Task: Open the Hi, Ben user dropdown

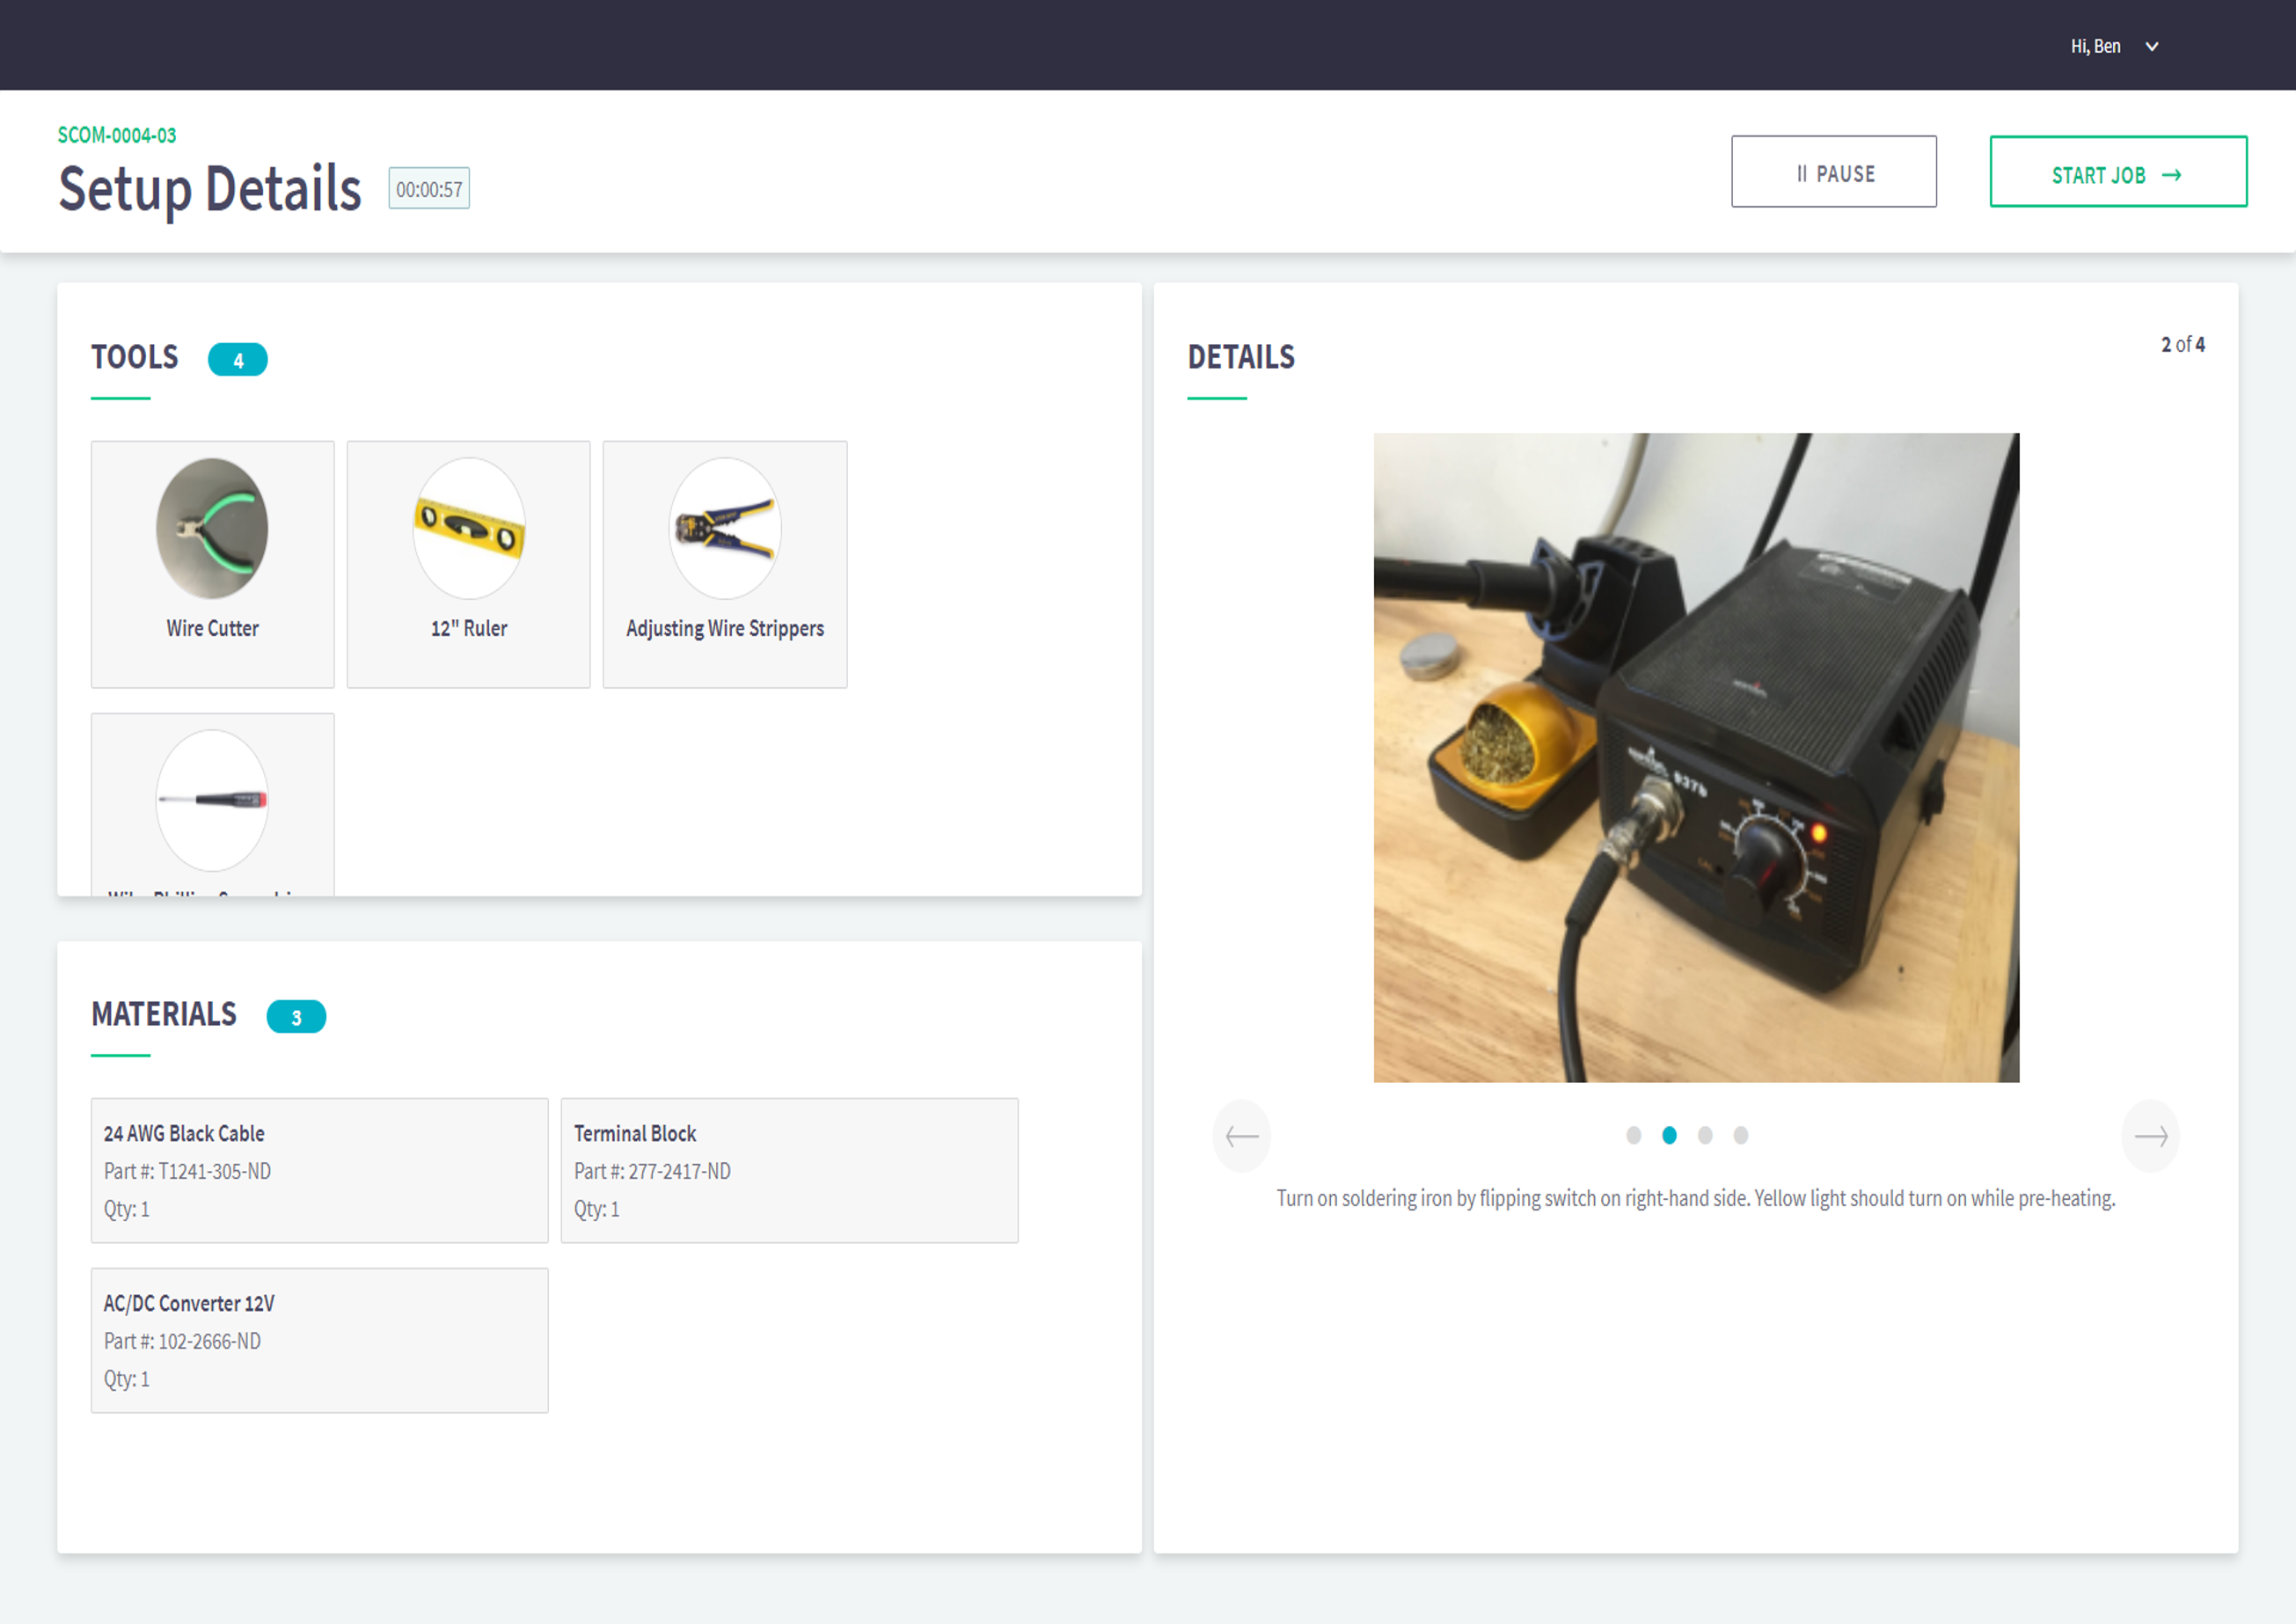Action: 2095,46
